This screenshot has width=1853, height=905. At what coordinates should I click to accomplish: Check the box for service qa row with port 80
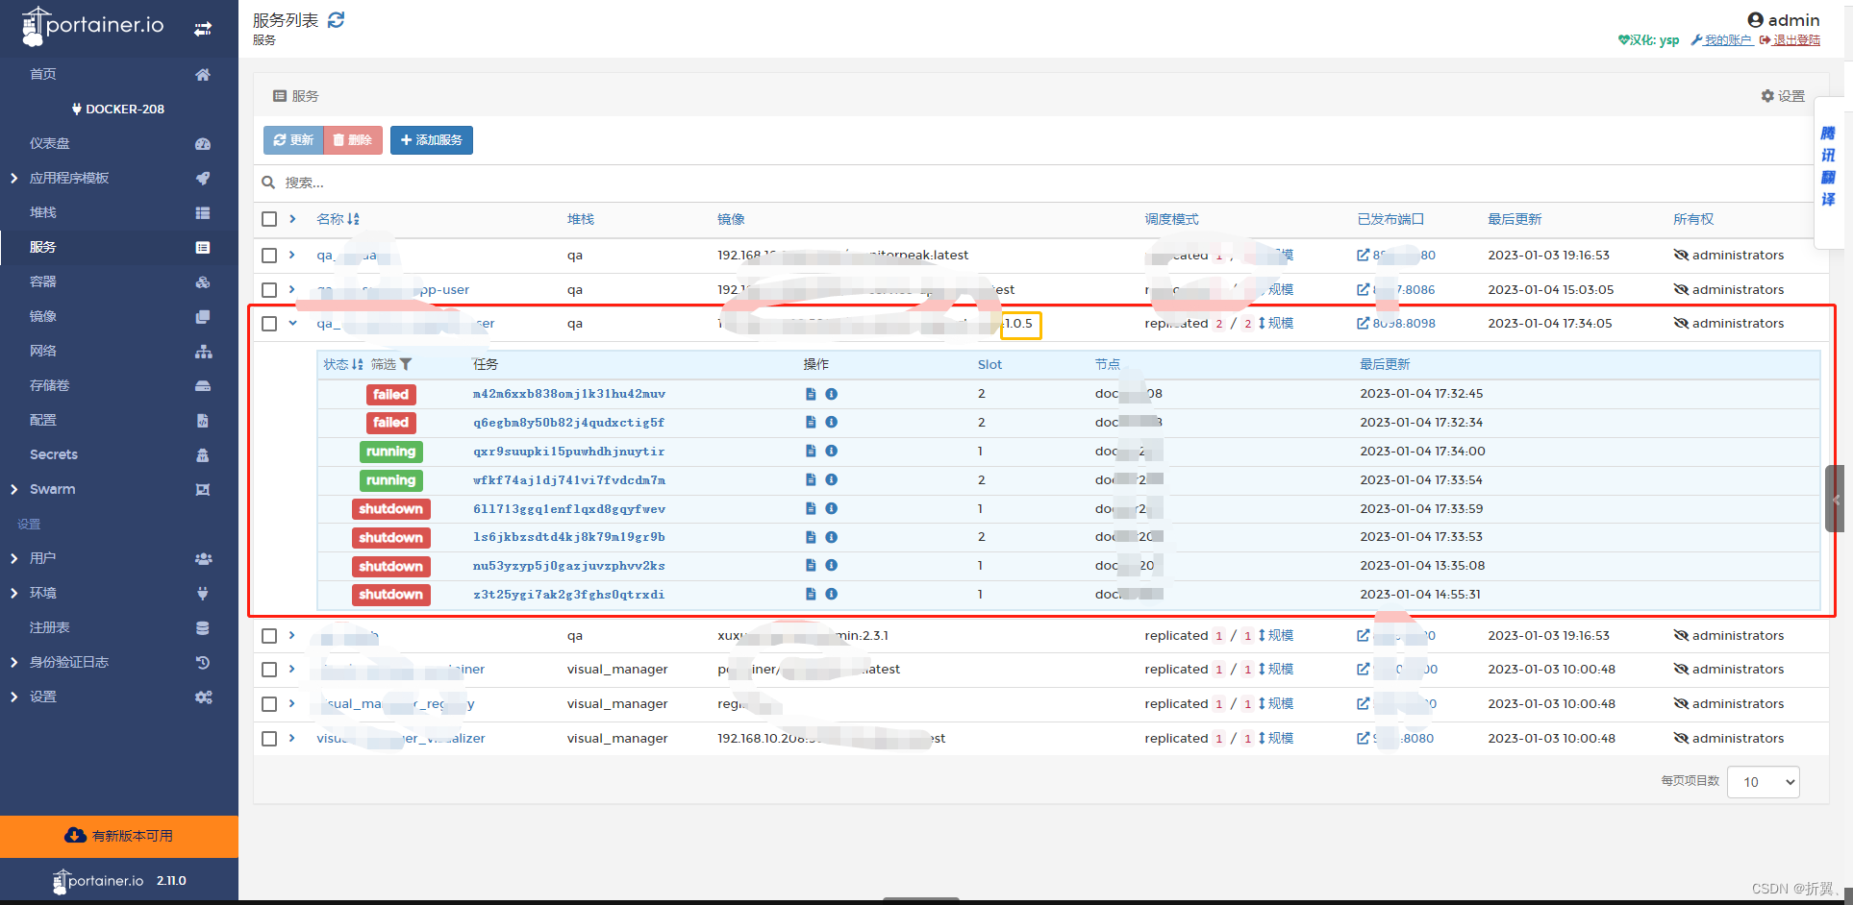[x=269, y=256]
